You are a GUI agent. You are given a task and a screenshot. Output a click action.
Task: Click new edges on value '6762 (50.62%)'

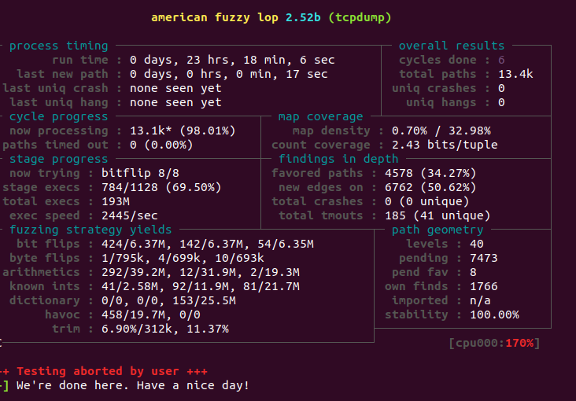(430, 187)
